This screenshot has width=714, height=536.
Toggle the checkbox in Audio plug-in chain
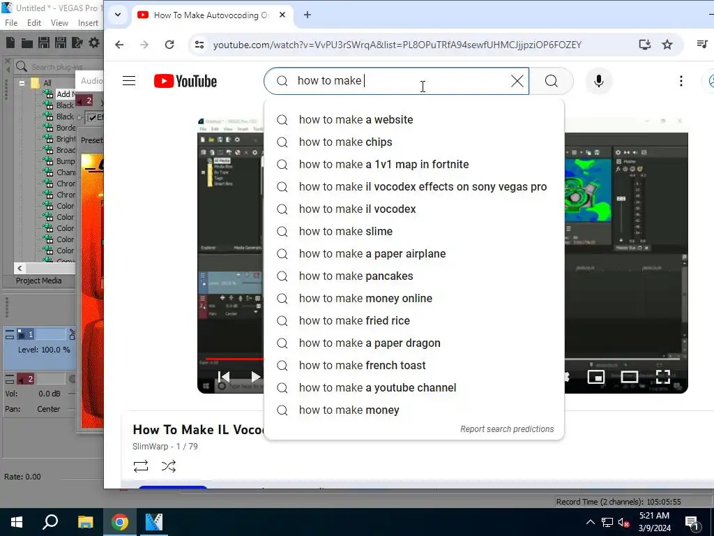(93, 117)
